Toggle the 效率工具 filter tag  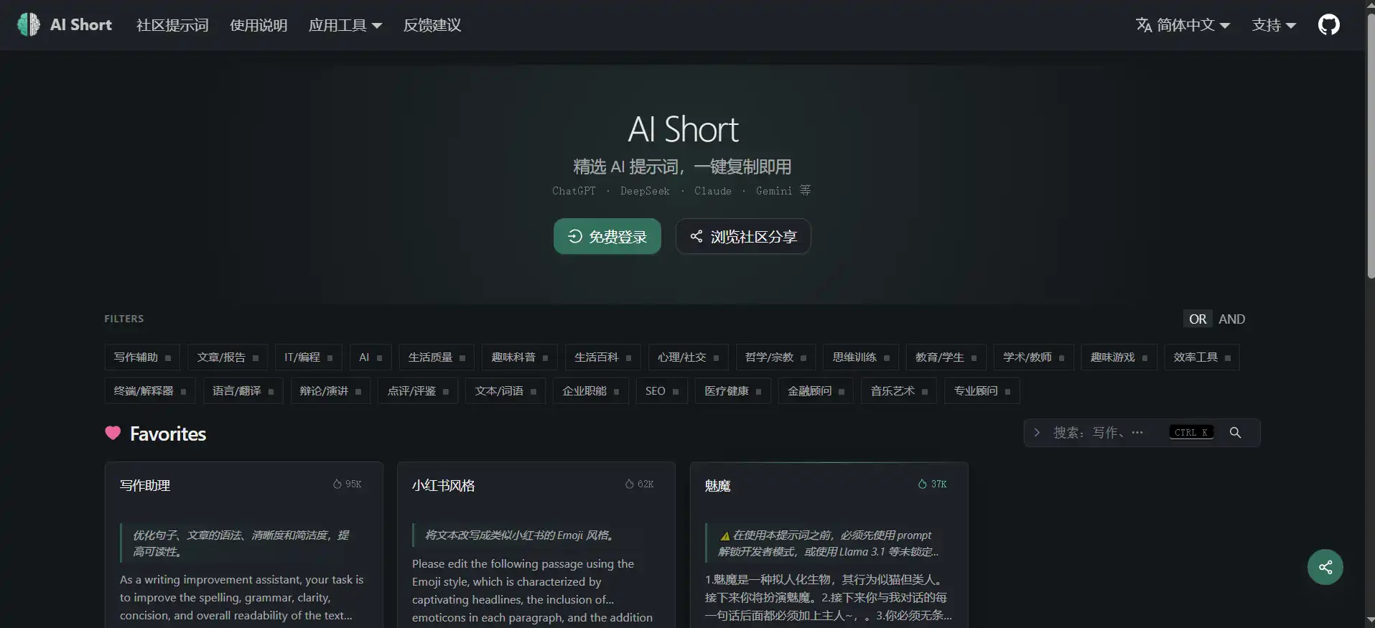click(x=1202, y=357)
